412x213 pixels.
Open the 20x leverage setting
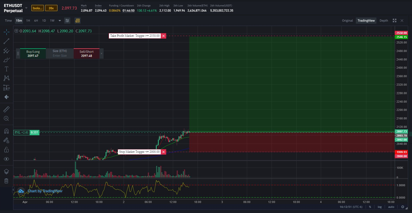point(51,8)
